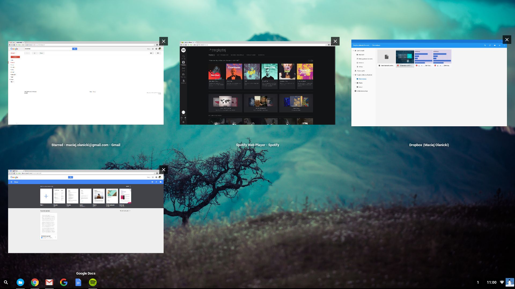Open the settings gear at bottom of Spotify sidebar

tap(183, 122)
